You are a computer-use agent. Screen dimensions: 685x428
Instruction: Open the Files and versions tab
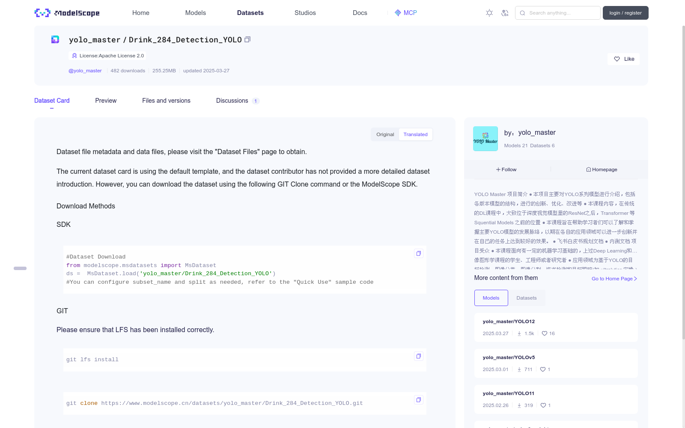(166, 101)
